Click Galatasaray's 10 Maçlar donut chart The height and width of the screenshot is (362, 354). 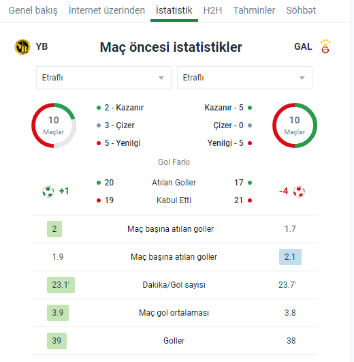click(295, 125)
